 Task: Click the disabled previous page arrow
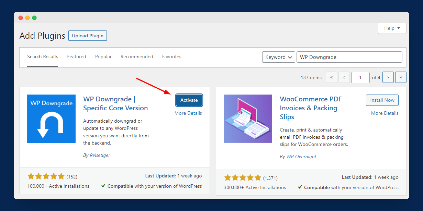344,77
